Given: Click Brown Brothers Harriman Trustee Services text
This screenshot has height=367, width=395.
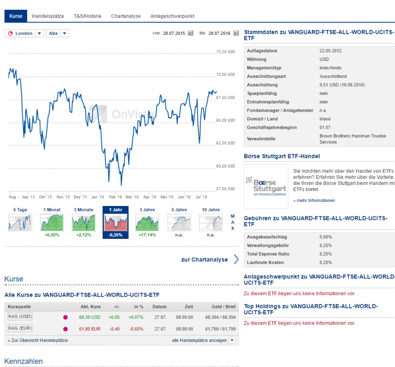Looking at the screenshot, I should (x=353, y=139).
